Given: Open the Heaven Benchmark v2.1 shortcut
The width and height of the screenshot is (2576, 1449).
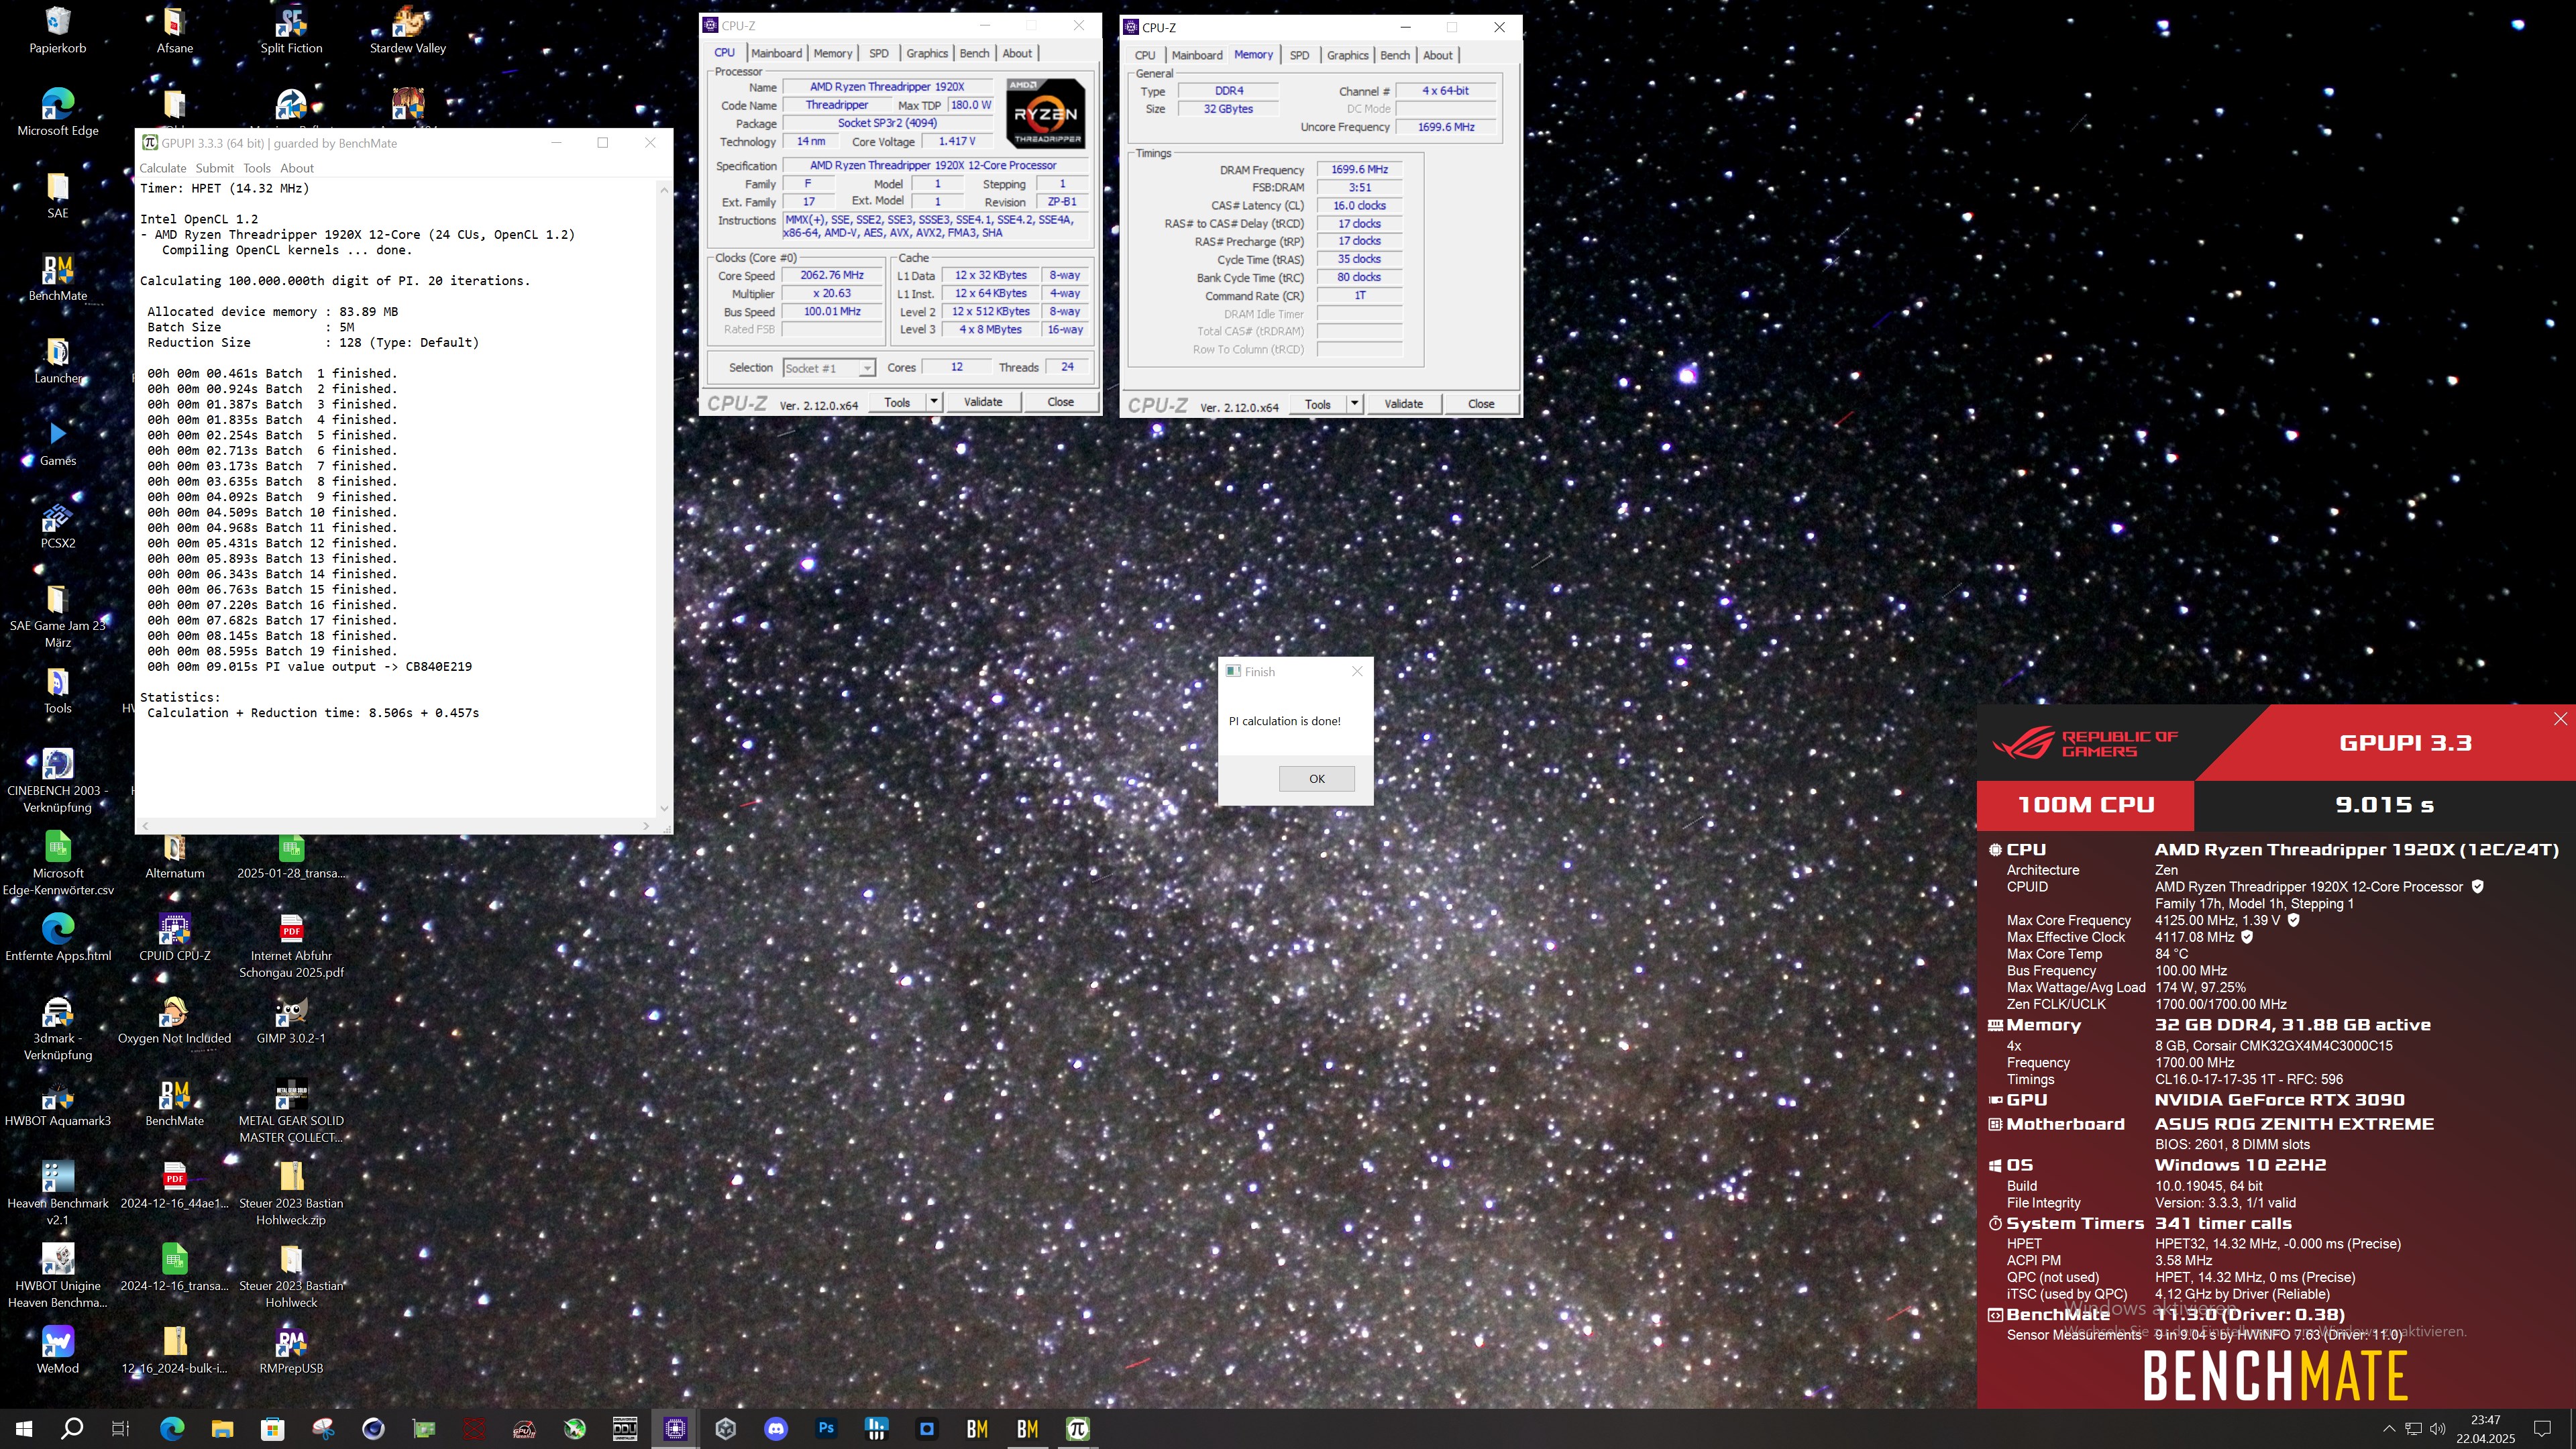Looking at the screenshot, I should (x=58, y=1193).
